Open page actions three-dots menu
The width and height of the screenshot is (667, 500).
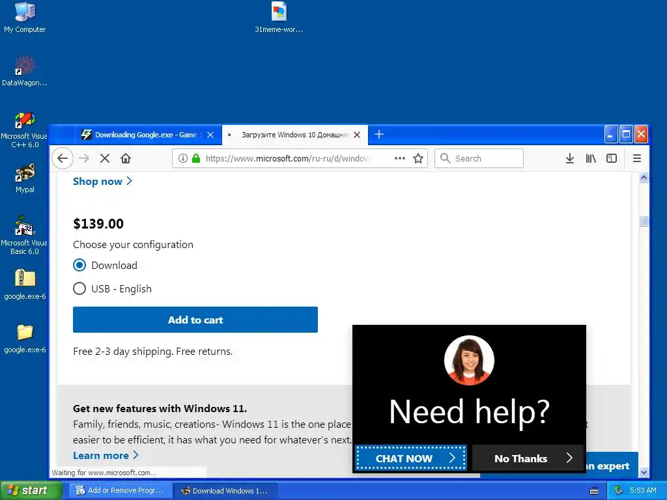point(399,158)
